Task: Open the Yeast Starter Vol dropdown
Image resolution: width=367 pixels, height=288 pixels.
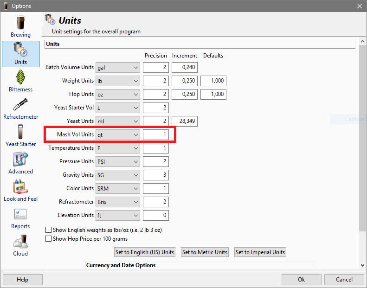Action: pyautogui.click(x=118, y=108)
